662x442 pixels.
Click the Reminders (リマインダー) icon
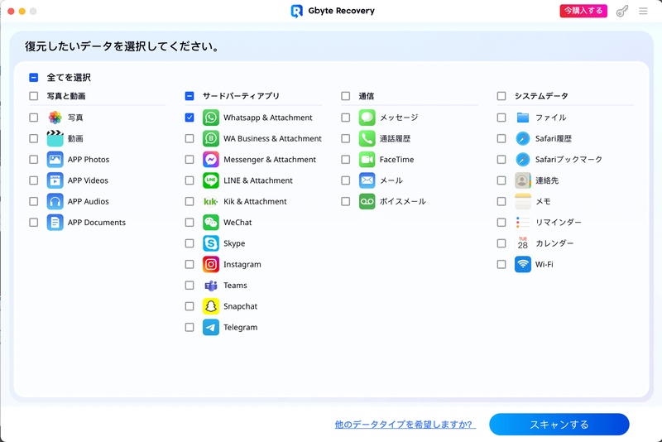click(x=523, y=223)
